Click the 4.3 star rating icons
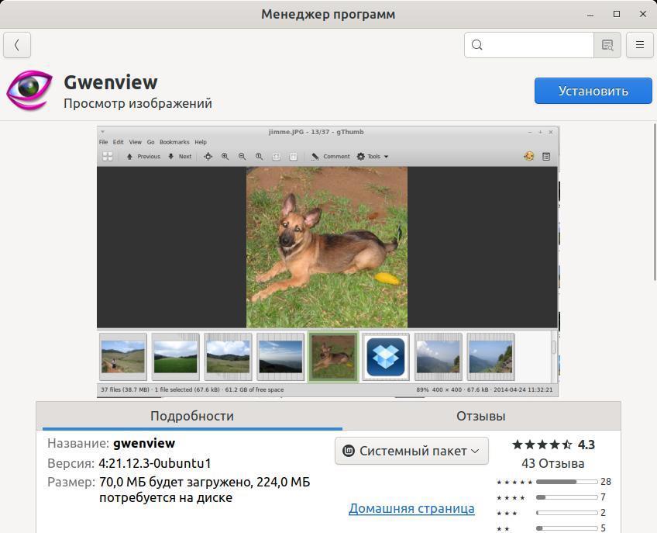This screenshot has width=657, height=533. click(x=542, y=445)
